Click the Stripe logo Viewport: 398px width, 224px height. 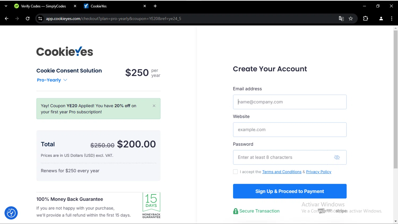tap(341, 211)
